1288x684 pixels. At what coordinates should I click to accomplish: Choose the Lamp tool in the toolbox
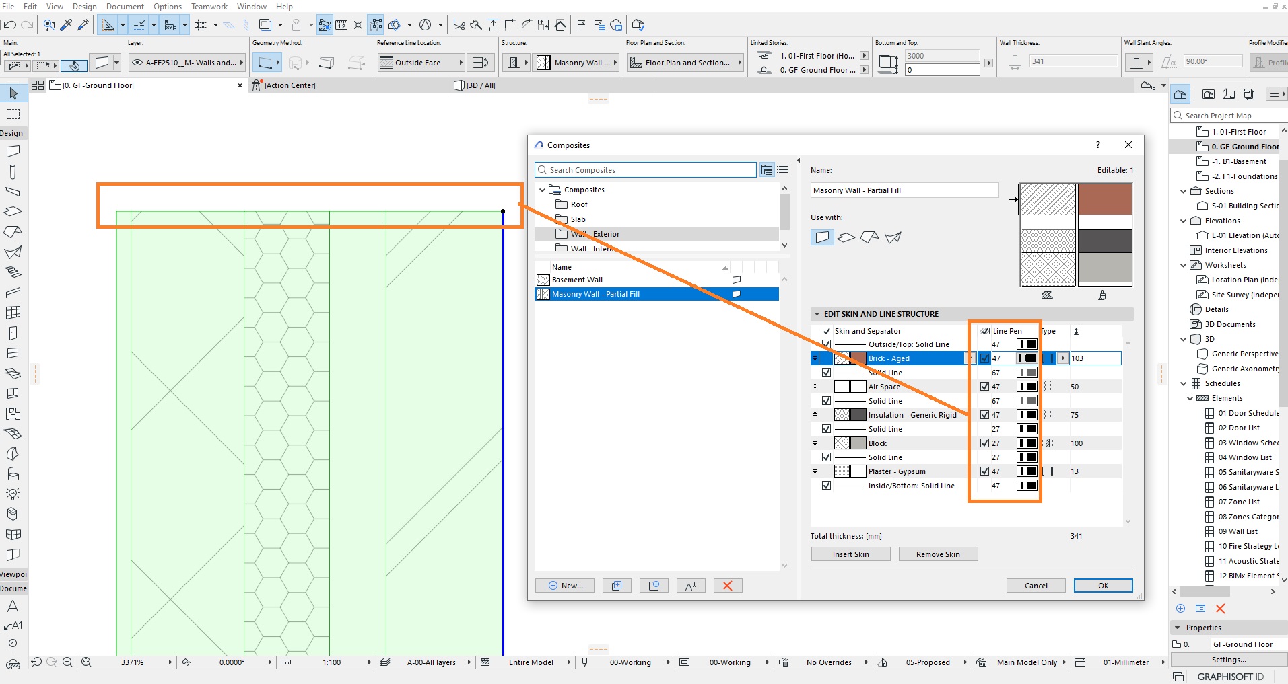click(x=13, y=494)
